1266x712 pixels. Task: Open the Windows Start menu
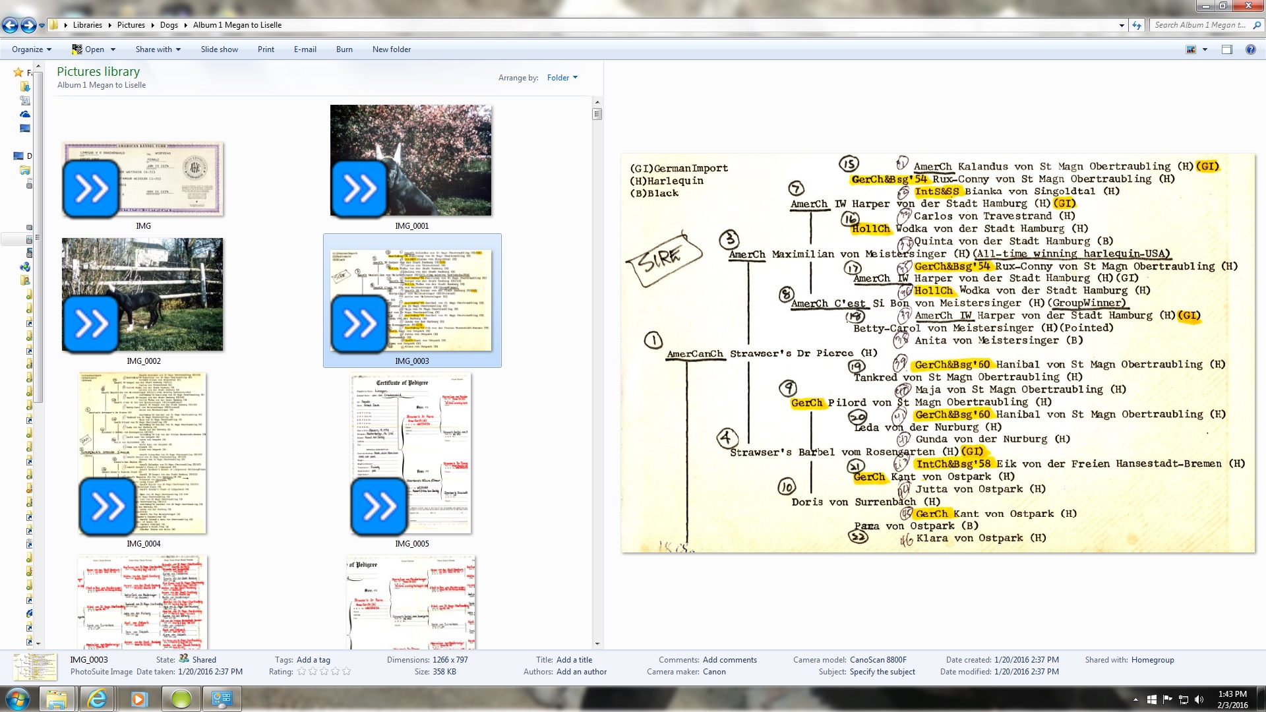point(17,699)
